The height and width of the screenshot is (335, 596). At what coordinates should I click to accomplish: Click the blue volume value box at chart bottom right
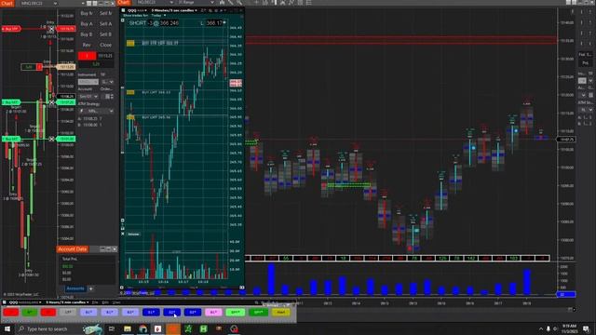pos(566,294)
